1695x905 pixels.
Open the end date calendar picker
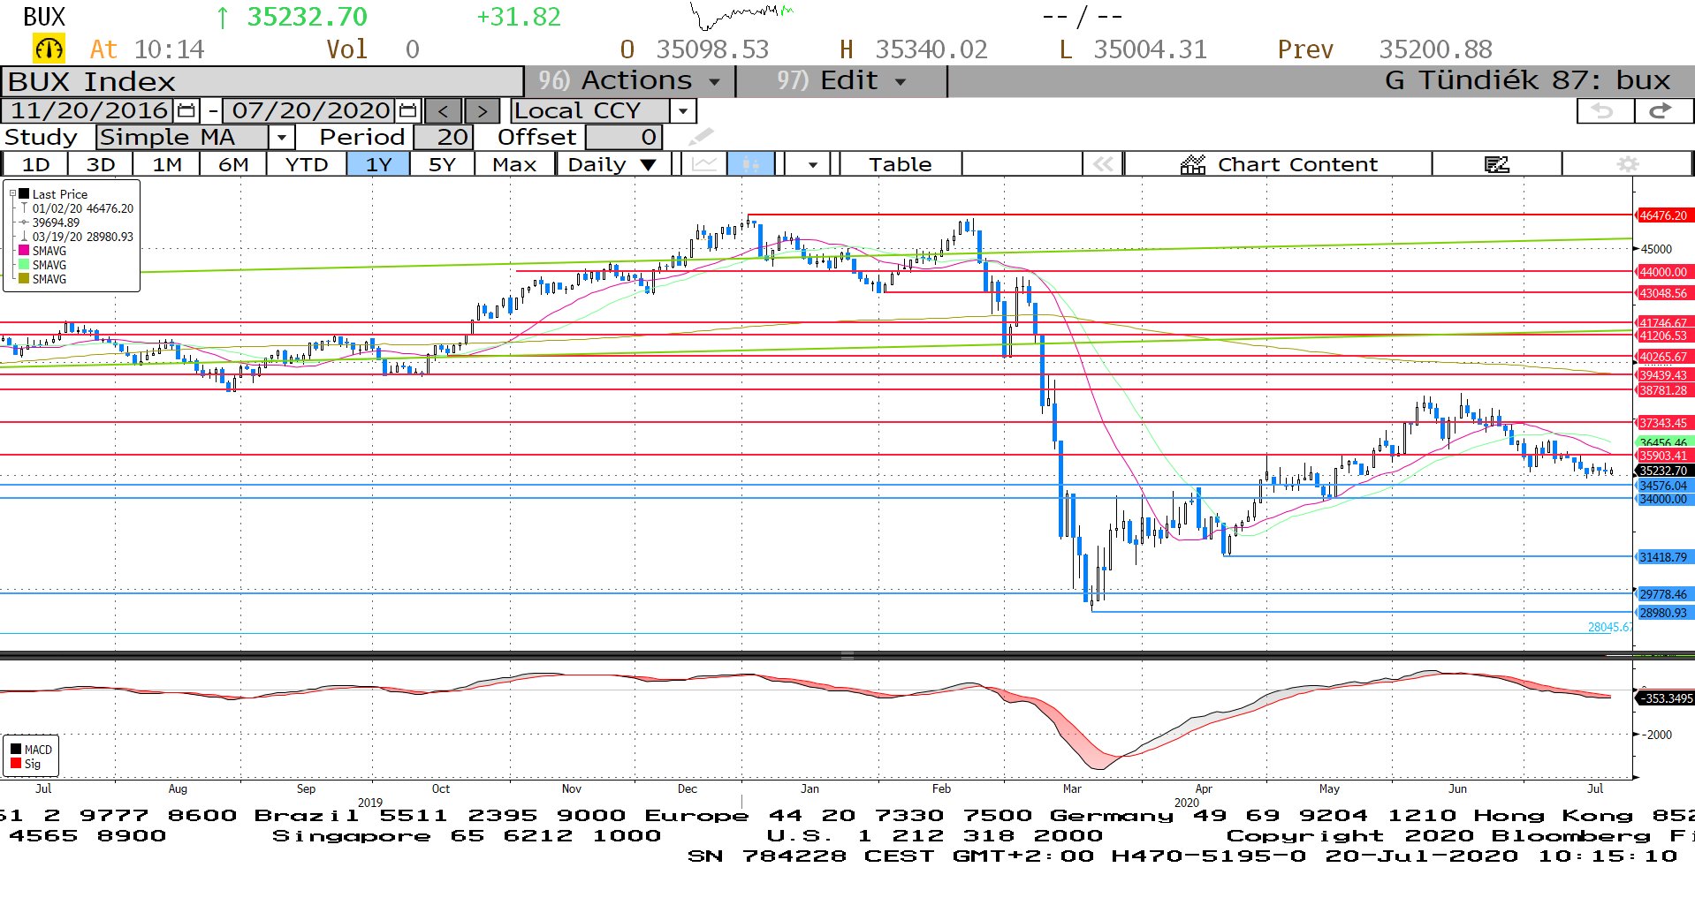tap(407, 110)
